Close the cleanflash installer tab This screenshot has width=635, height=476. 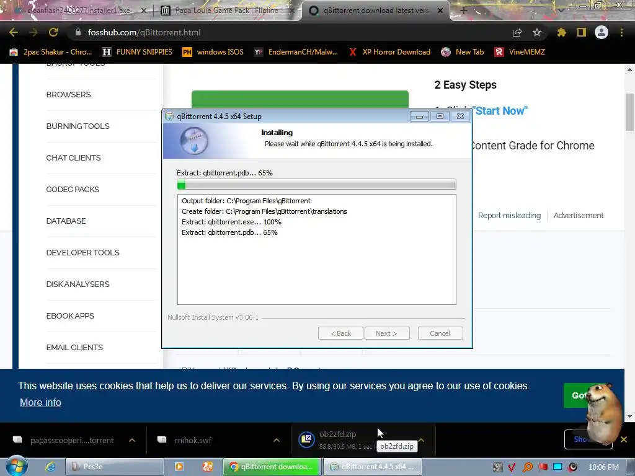coord(143,11)
